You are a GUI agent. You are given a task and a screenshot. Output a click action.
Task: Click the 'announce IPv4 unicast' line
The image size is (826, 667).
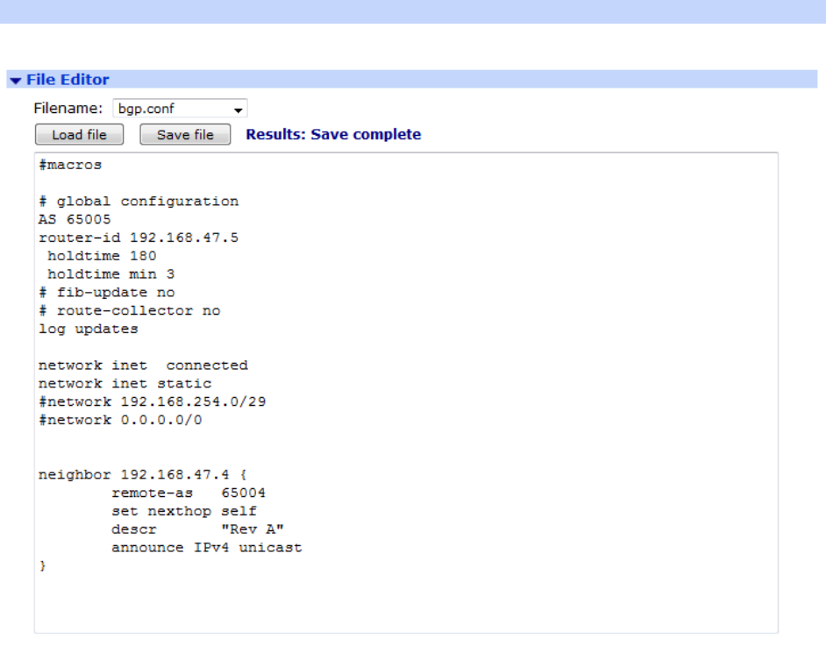[x=207, y=548]
